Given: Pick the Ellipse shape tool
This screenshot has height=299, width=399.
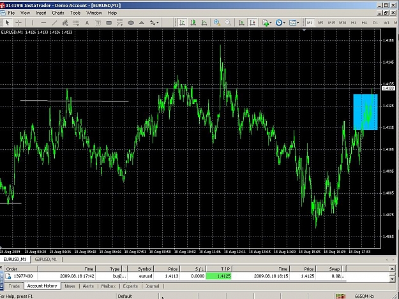Looking at the screenshot, I should 131,23.
